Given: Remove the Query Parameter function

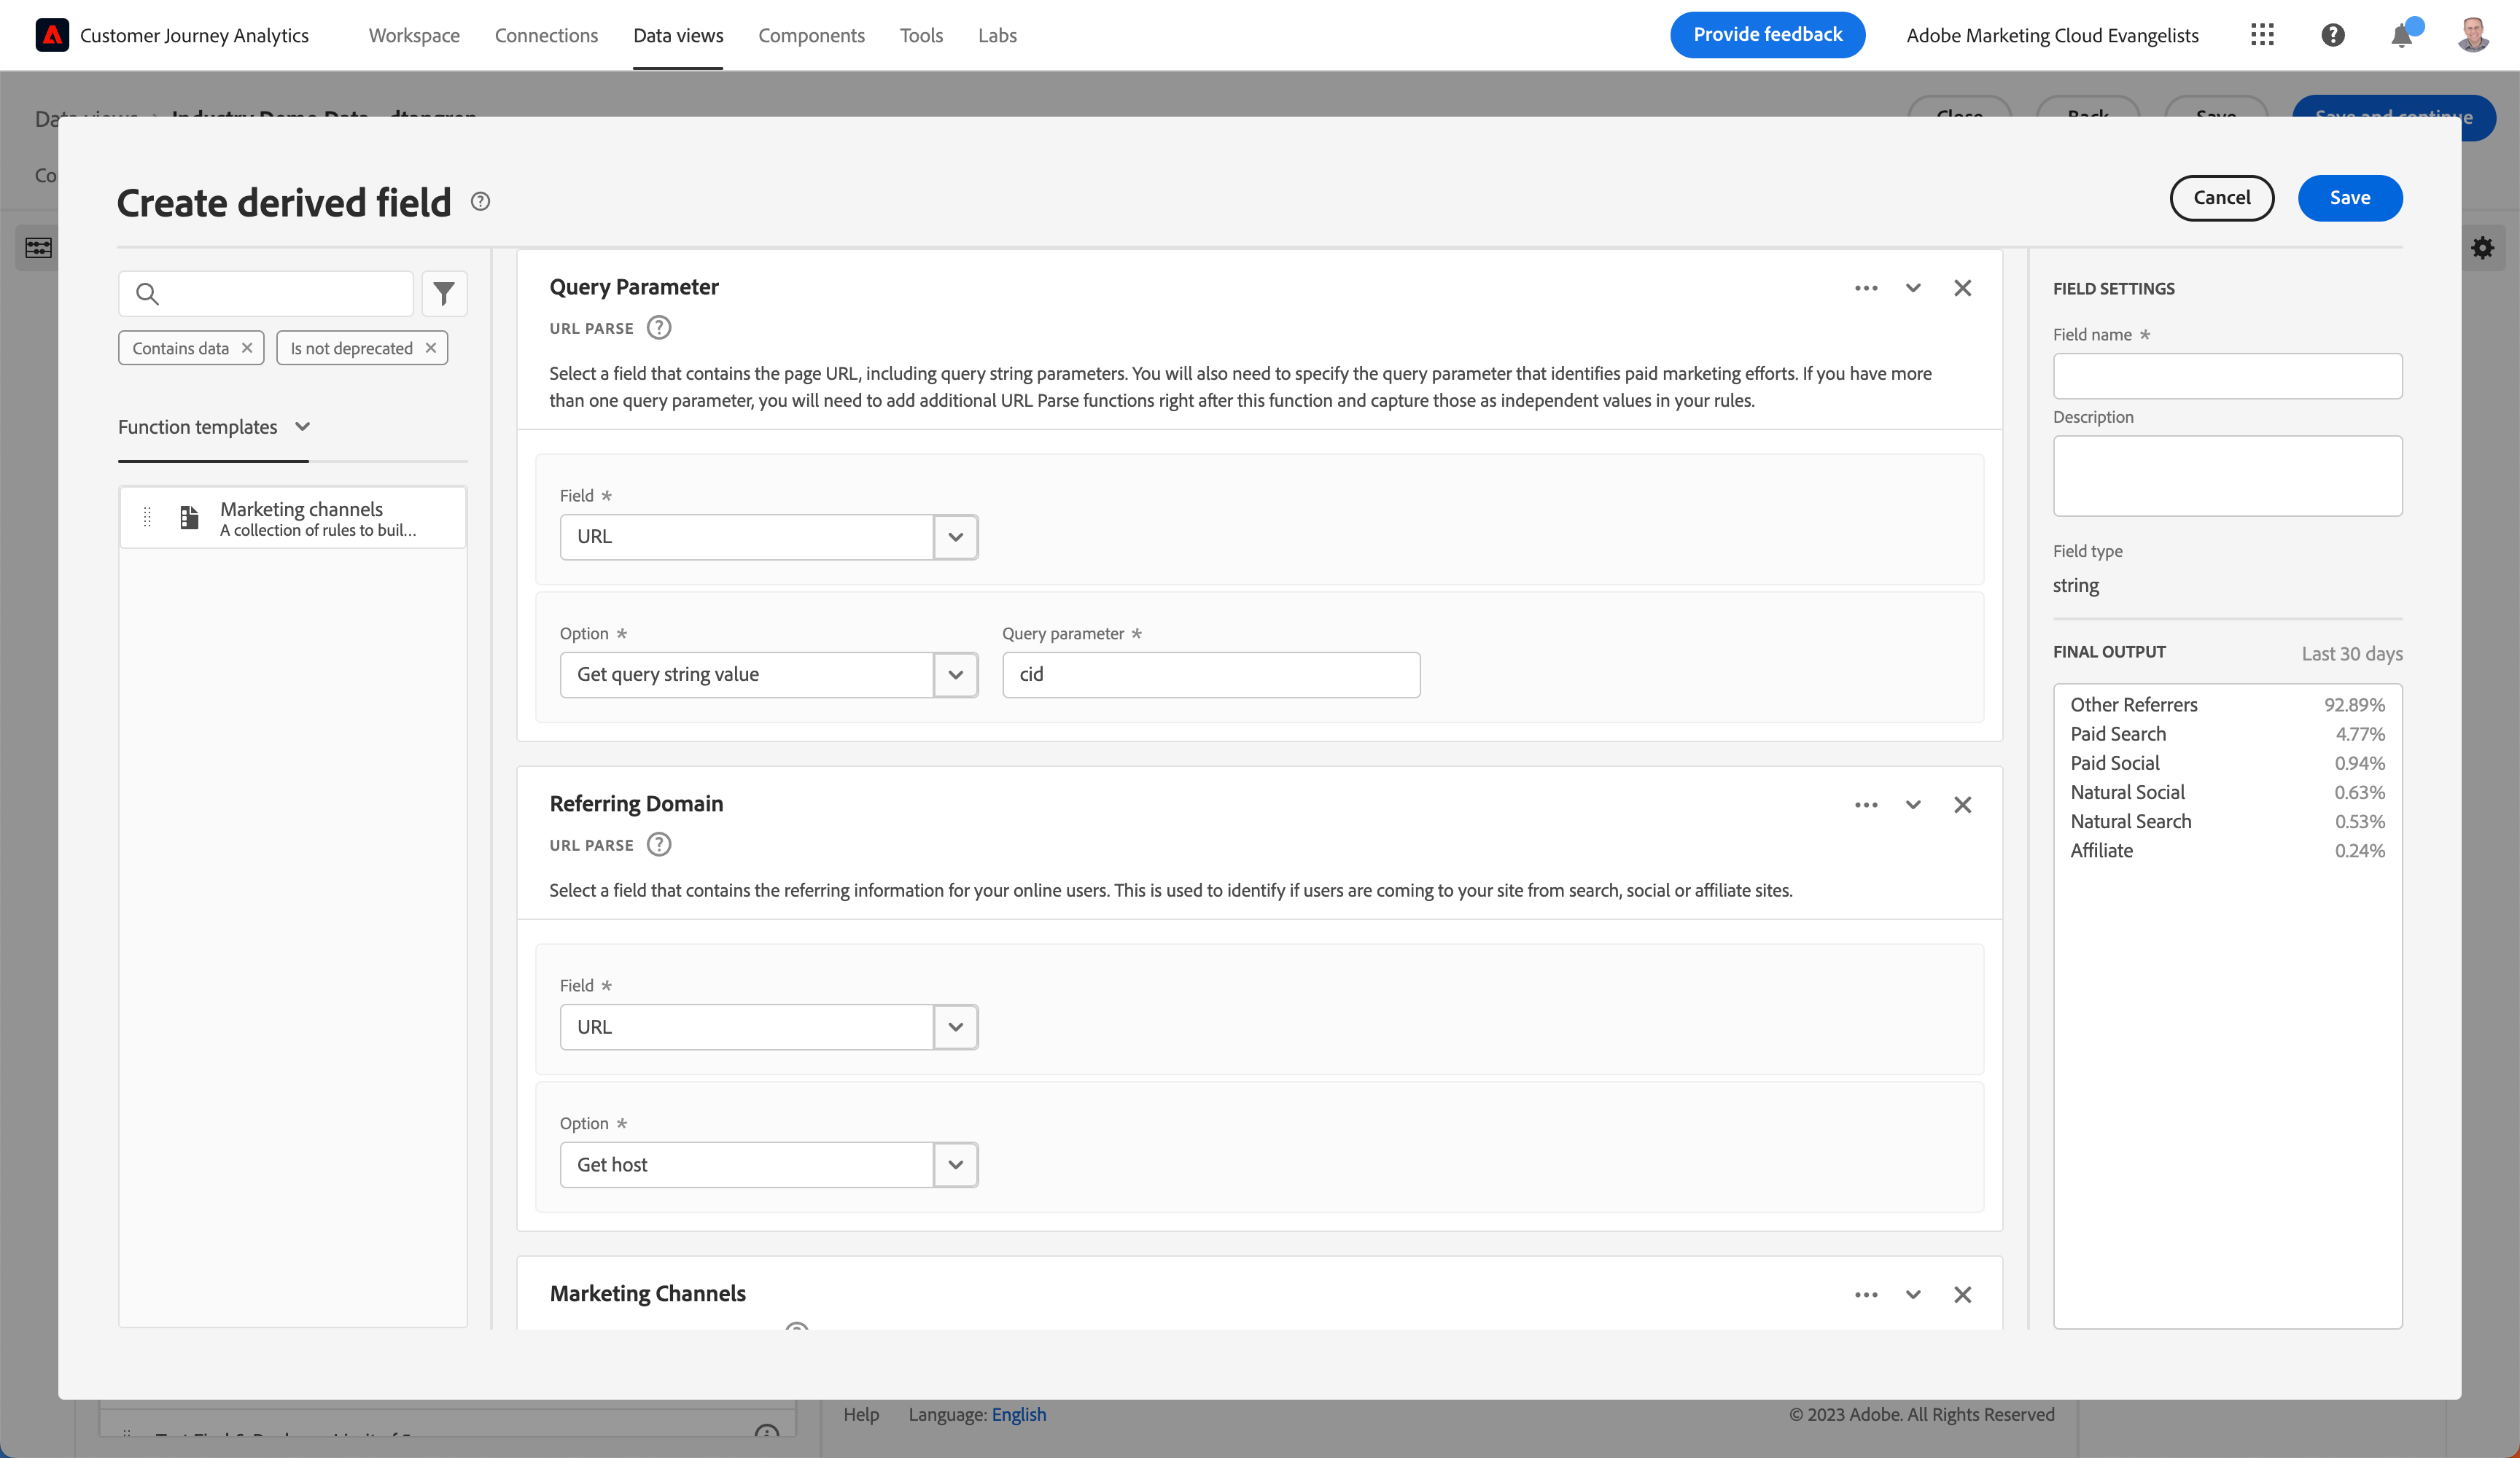Looking at the screenshot, I should point(1963,288).
